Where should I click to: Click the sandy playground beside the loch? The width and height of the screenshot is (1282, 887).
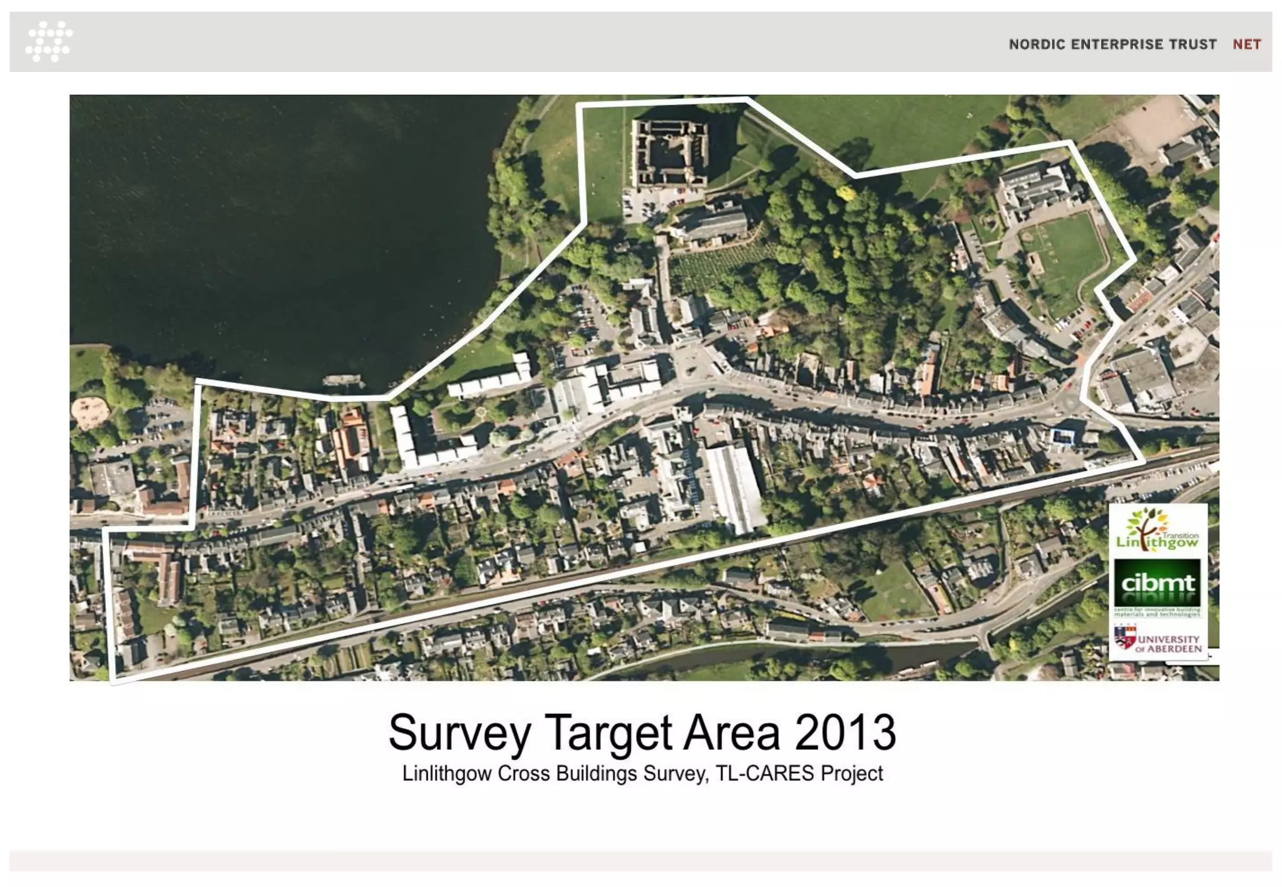[91, 413]
